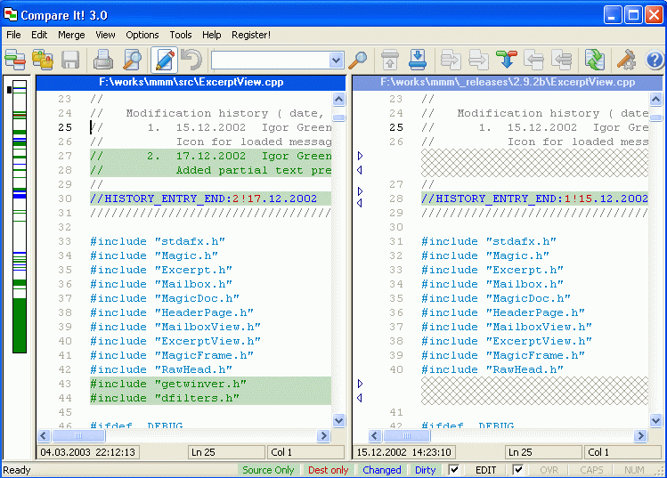Image resolution: width=667 pixels, height=478 pixels.
Task: Click the options tools icon with hammer
Action: pos(626,61)
